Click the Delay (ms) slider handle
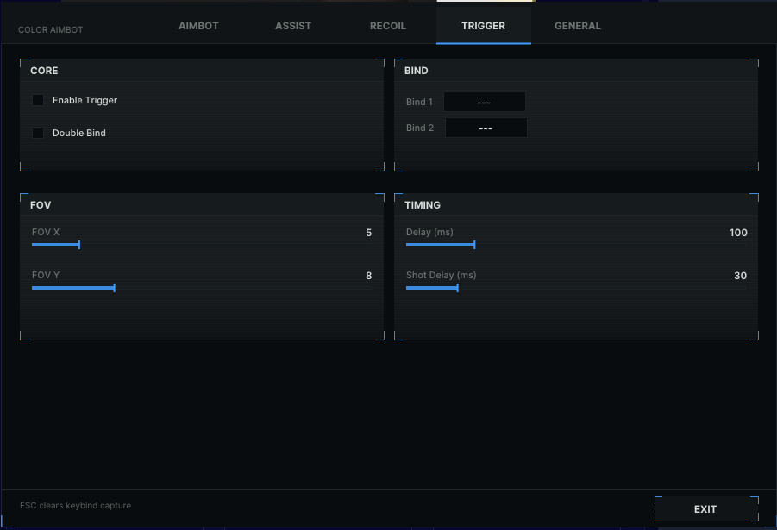 pos(474,245)
